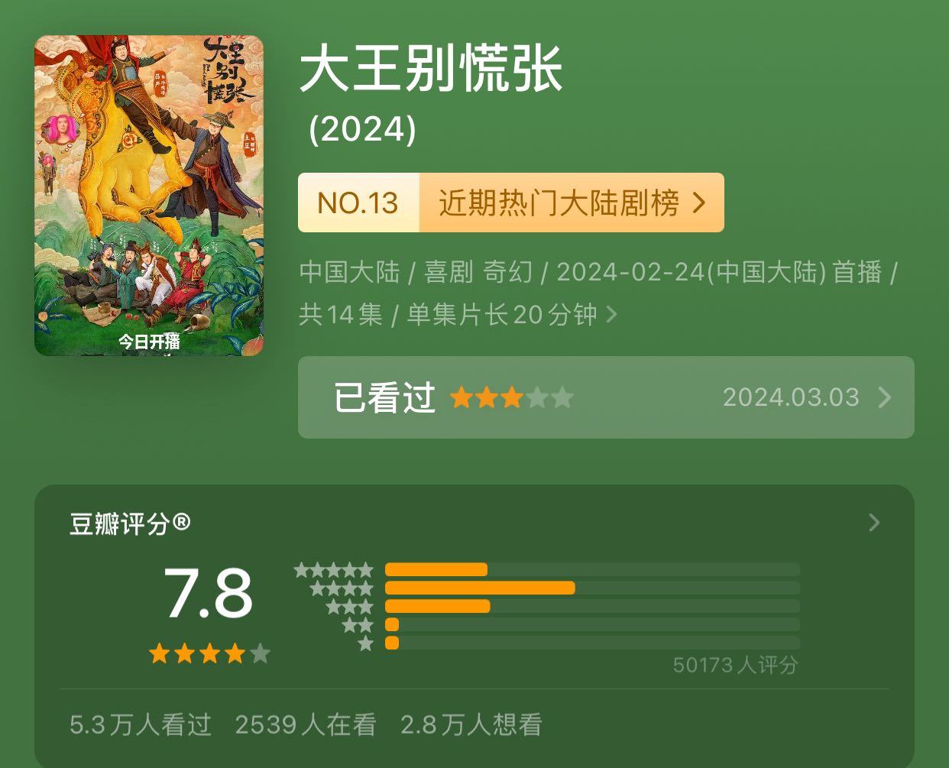The height and width of the screenshot is (768, 949).
Task: Click chevron beside watched date 2024.03.03
Action: tap(885, 397)
